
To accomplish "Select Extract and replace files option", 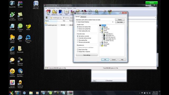I will click(x=84, y=27).
